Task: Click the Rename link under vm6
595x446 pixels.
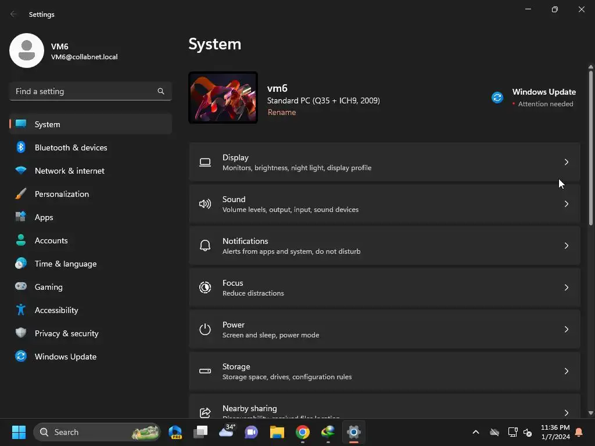Action: click(x=282, y=112)
